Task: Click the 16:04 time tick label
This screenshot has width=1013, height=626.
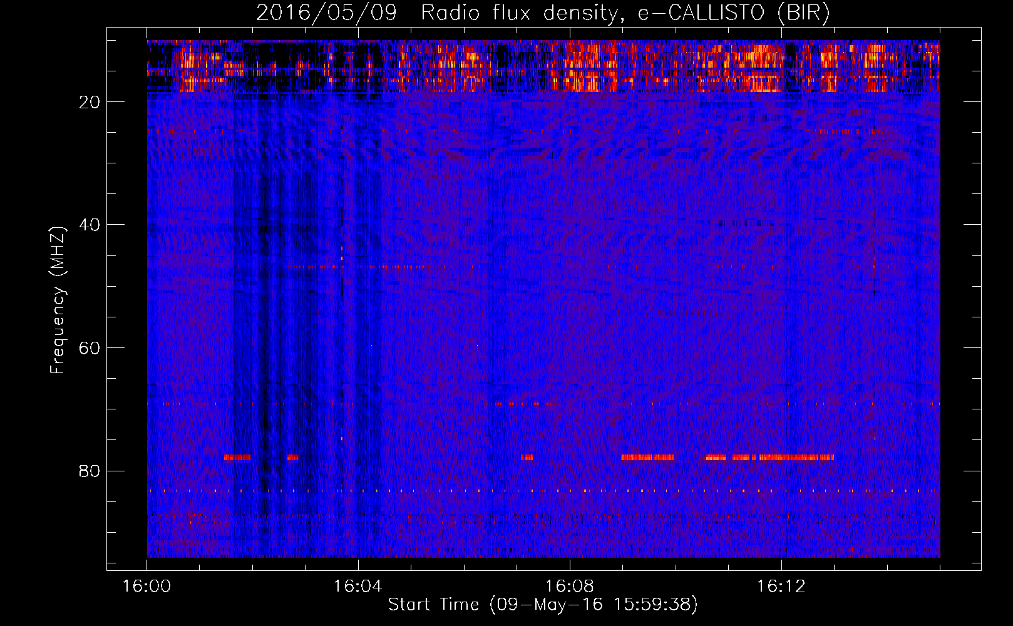Action: point(358,587)
